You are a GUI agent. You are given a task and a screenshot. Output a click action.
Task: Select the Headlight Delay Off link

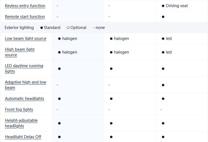(x=23, y=137)
